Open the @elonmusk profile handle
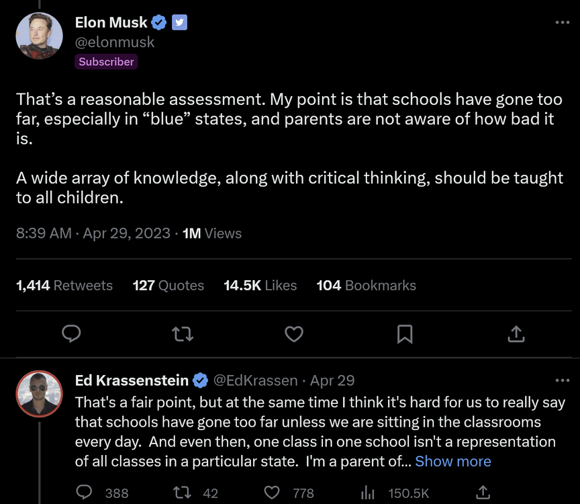The width and height of the screenshot is (580, 504). click(x=115, y=42)
